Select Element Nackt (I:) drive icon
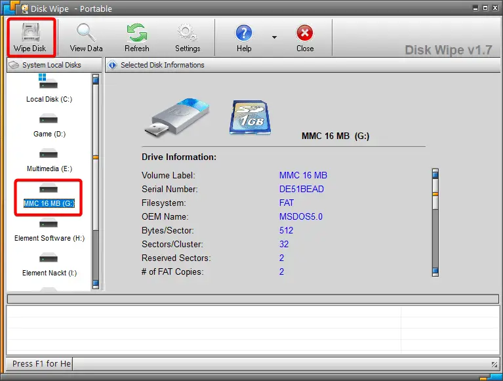503x381 pixels. click(49, 258)
